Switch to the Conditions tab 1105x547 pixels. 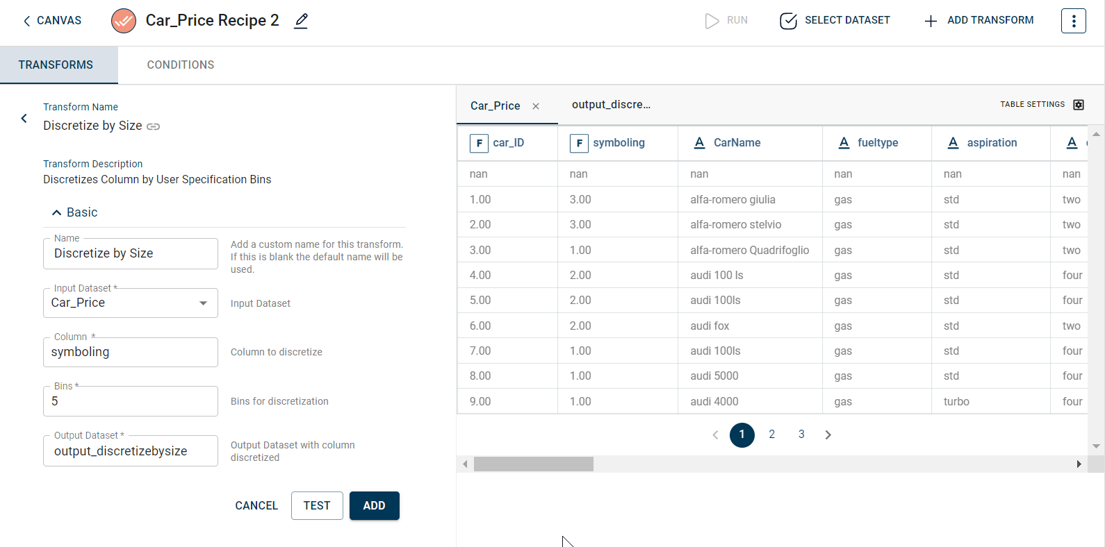(181, 65)
